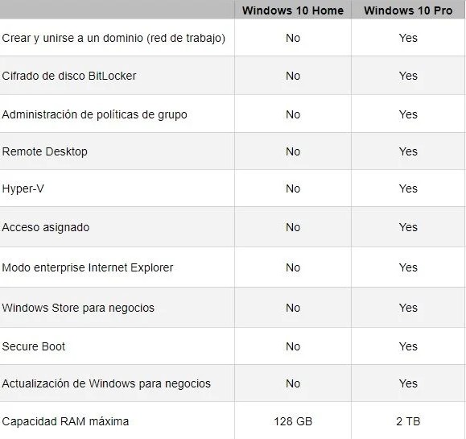Click the Secure Boot row label
This screenshot has width=466, height=439.
tap(33, 346)
